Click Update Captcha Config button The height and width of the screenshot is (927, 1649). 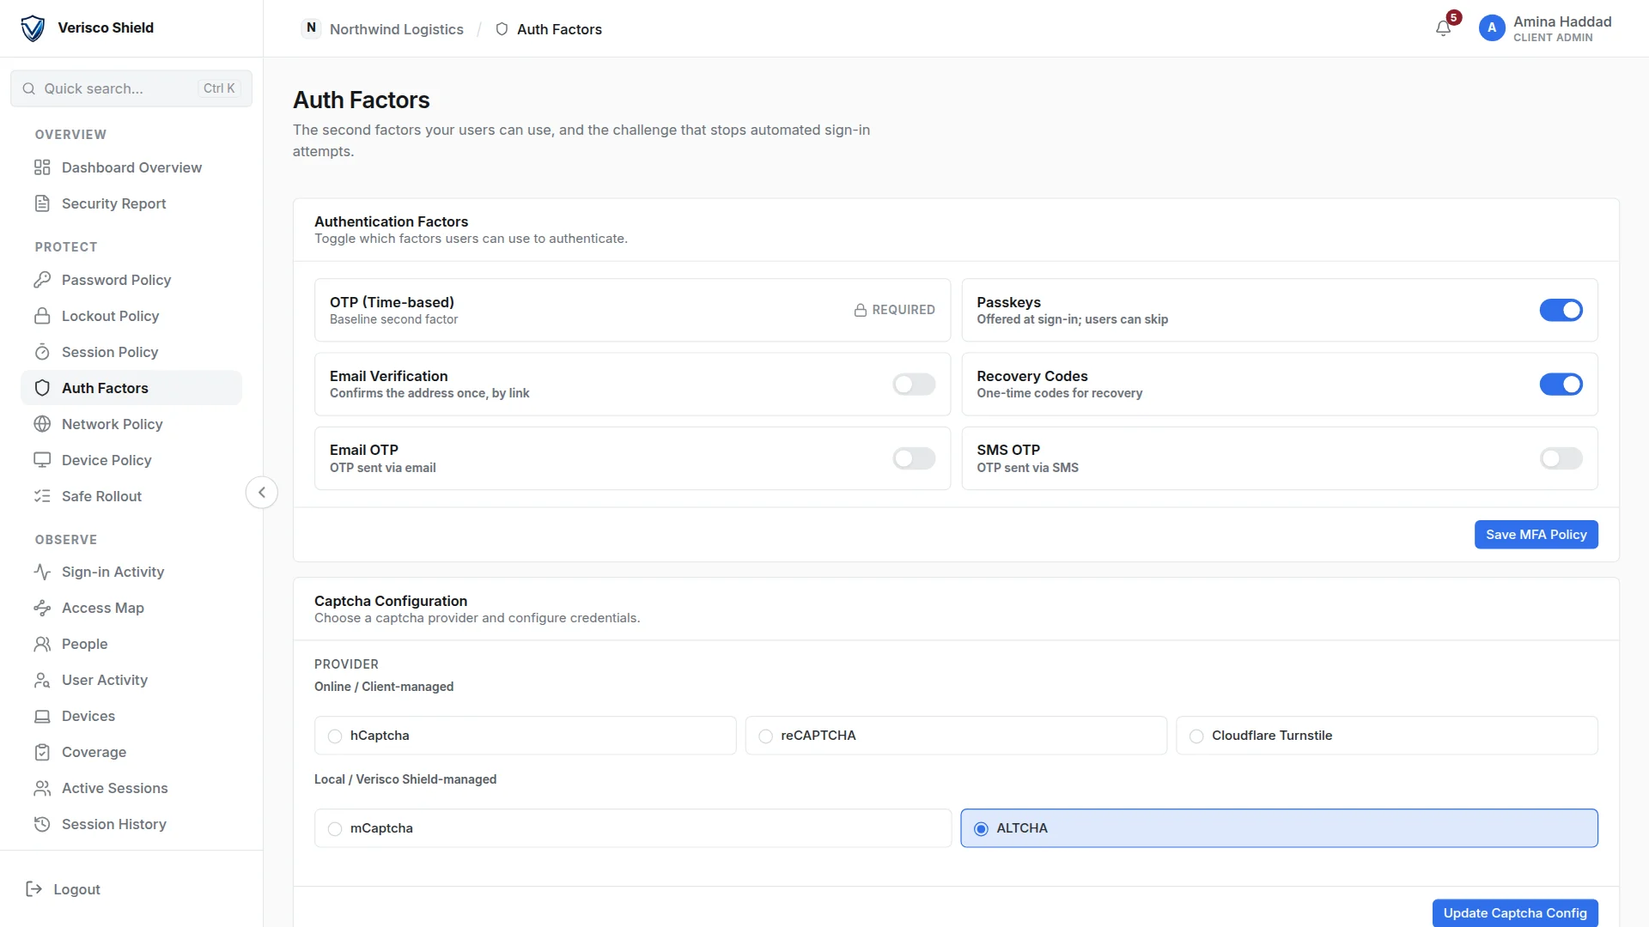click(x=1515, y=912)
